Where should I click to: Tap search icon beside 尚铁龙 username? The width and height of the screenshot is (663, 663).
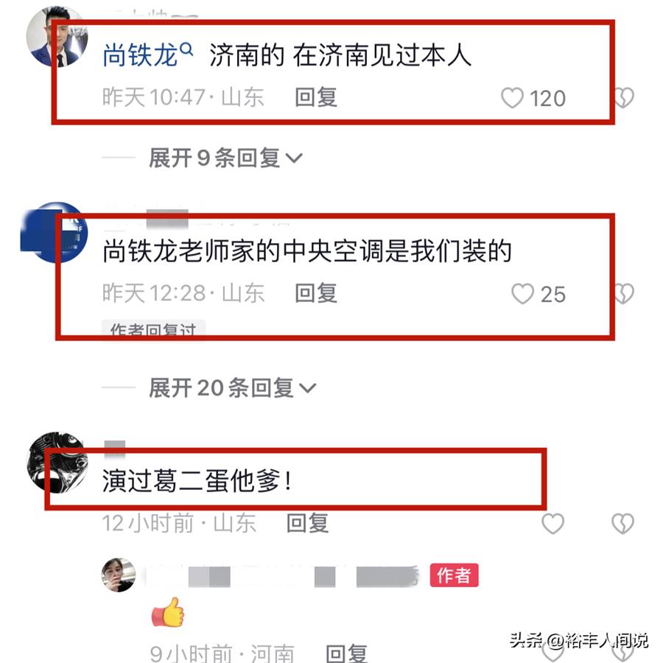pos(186,49)
